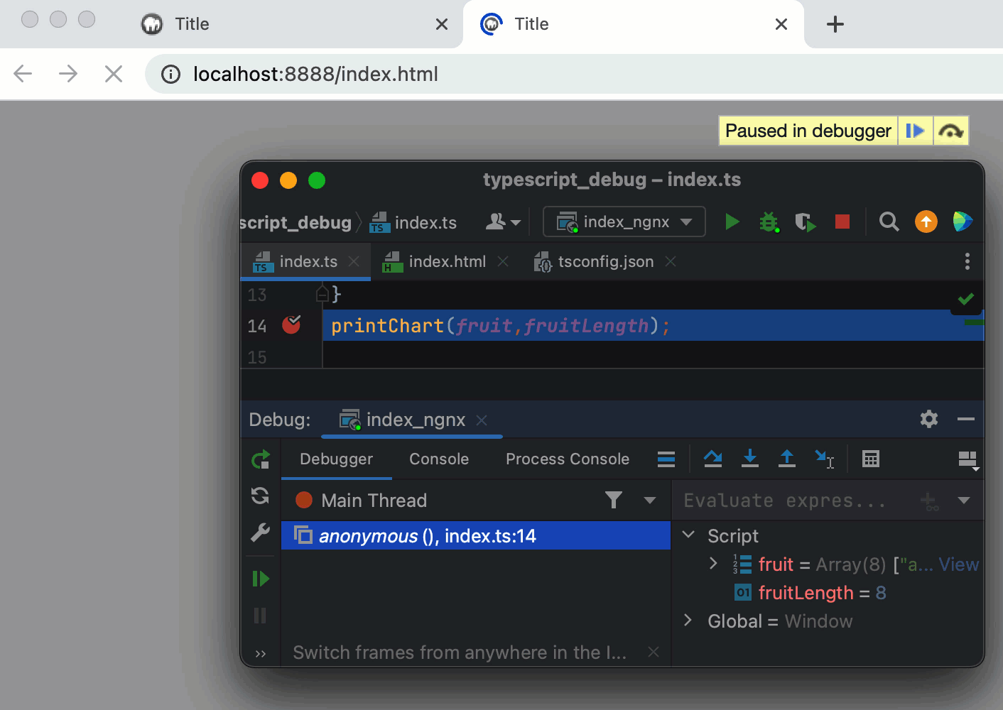The height and width of the screenshot is (710, 1003).
Task: Switch to the Console tab
Action: coord(438,459)
